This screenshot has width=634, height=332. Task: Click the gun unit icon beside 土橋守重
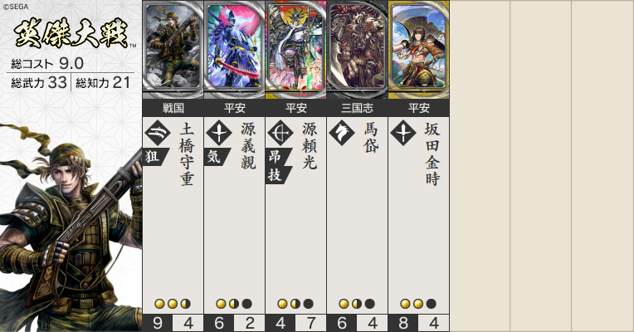coord(158,133)
